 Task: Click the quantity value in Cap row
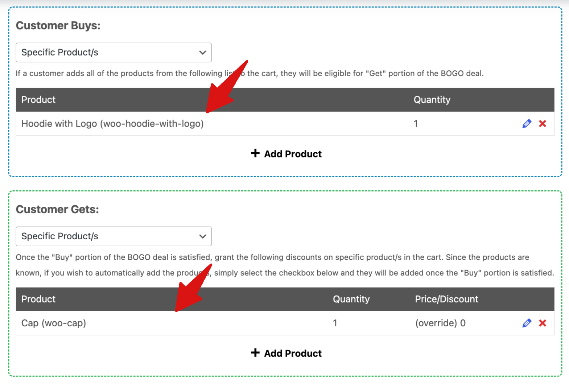335,323
